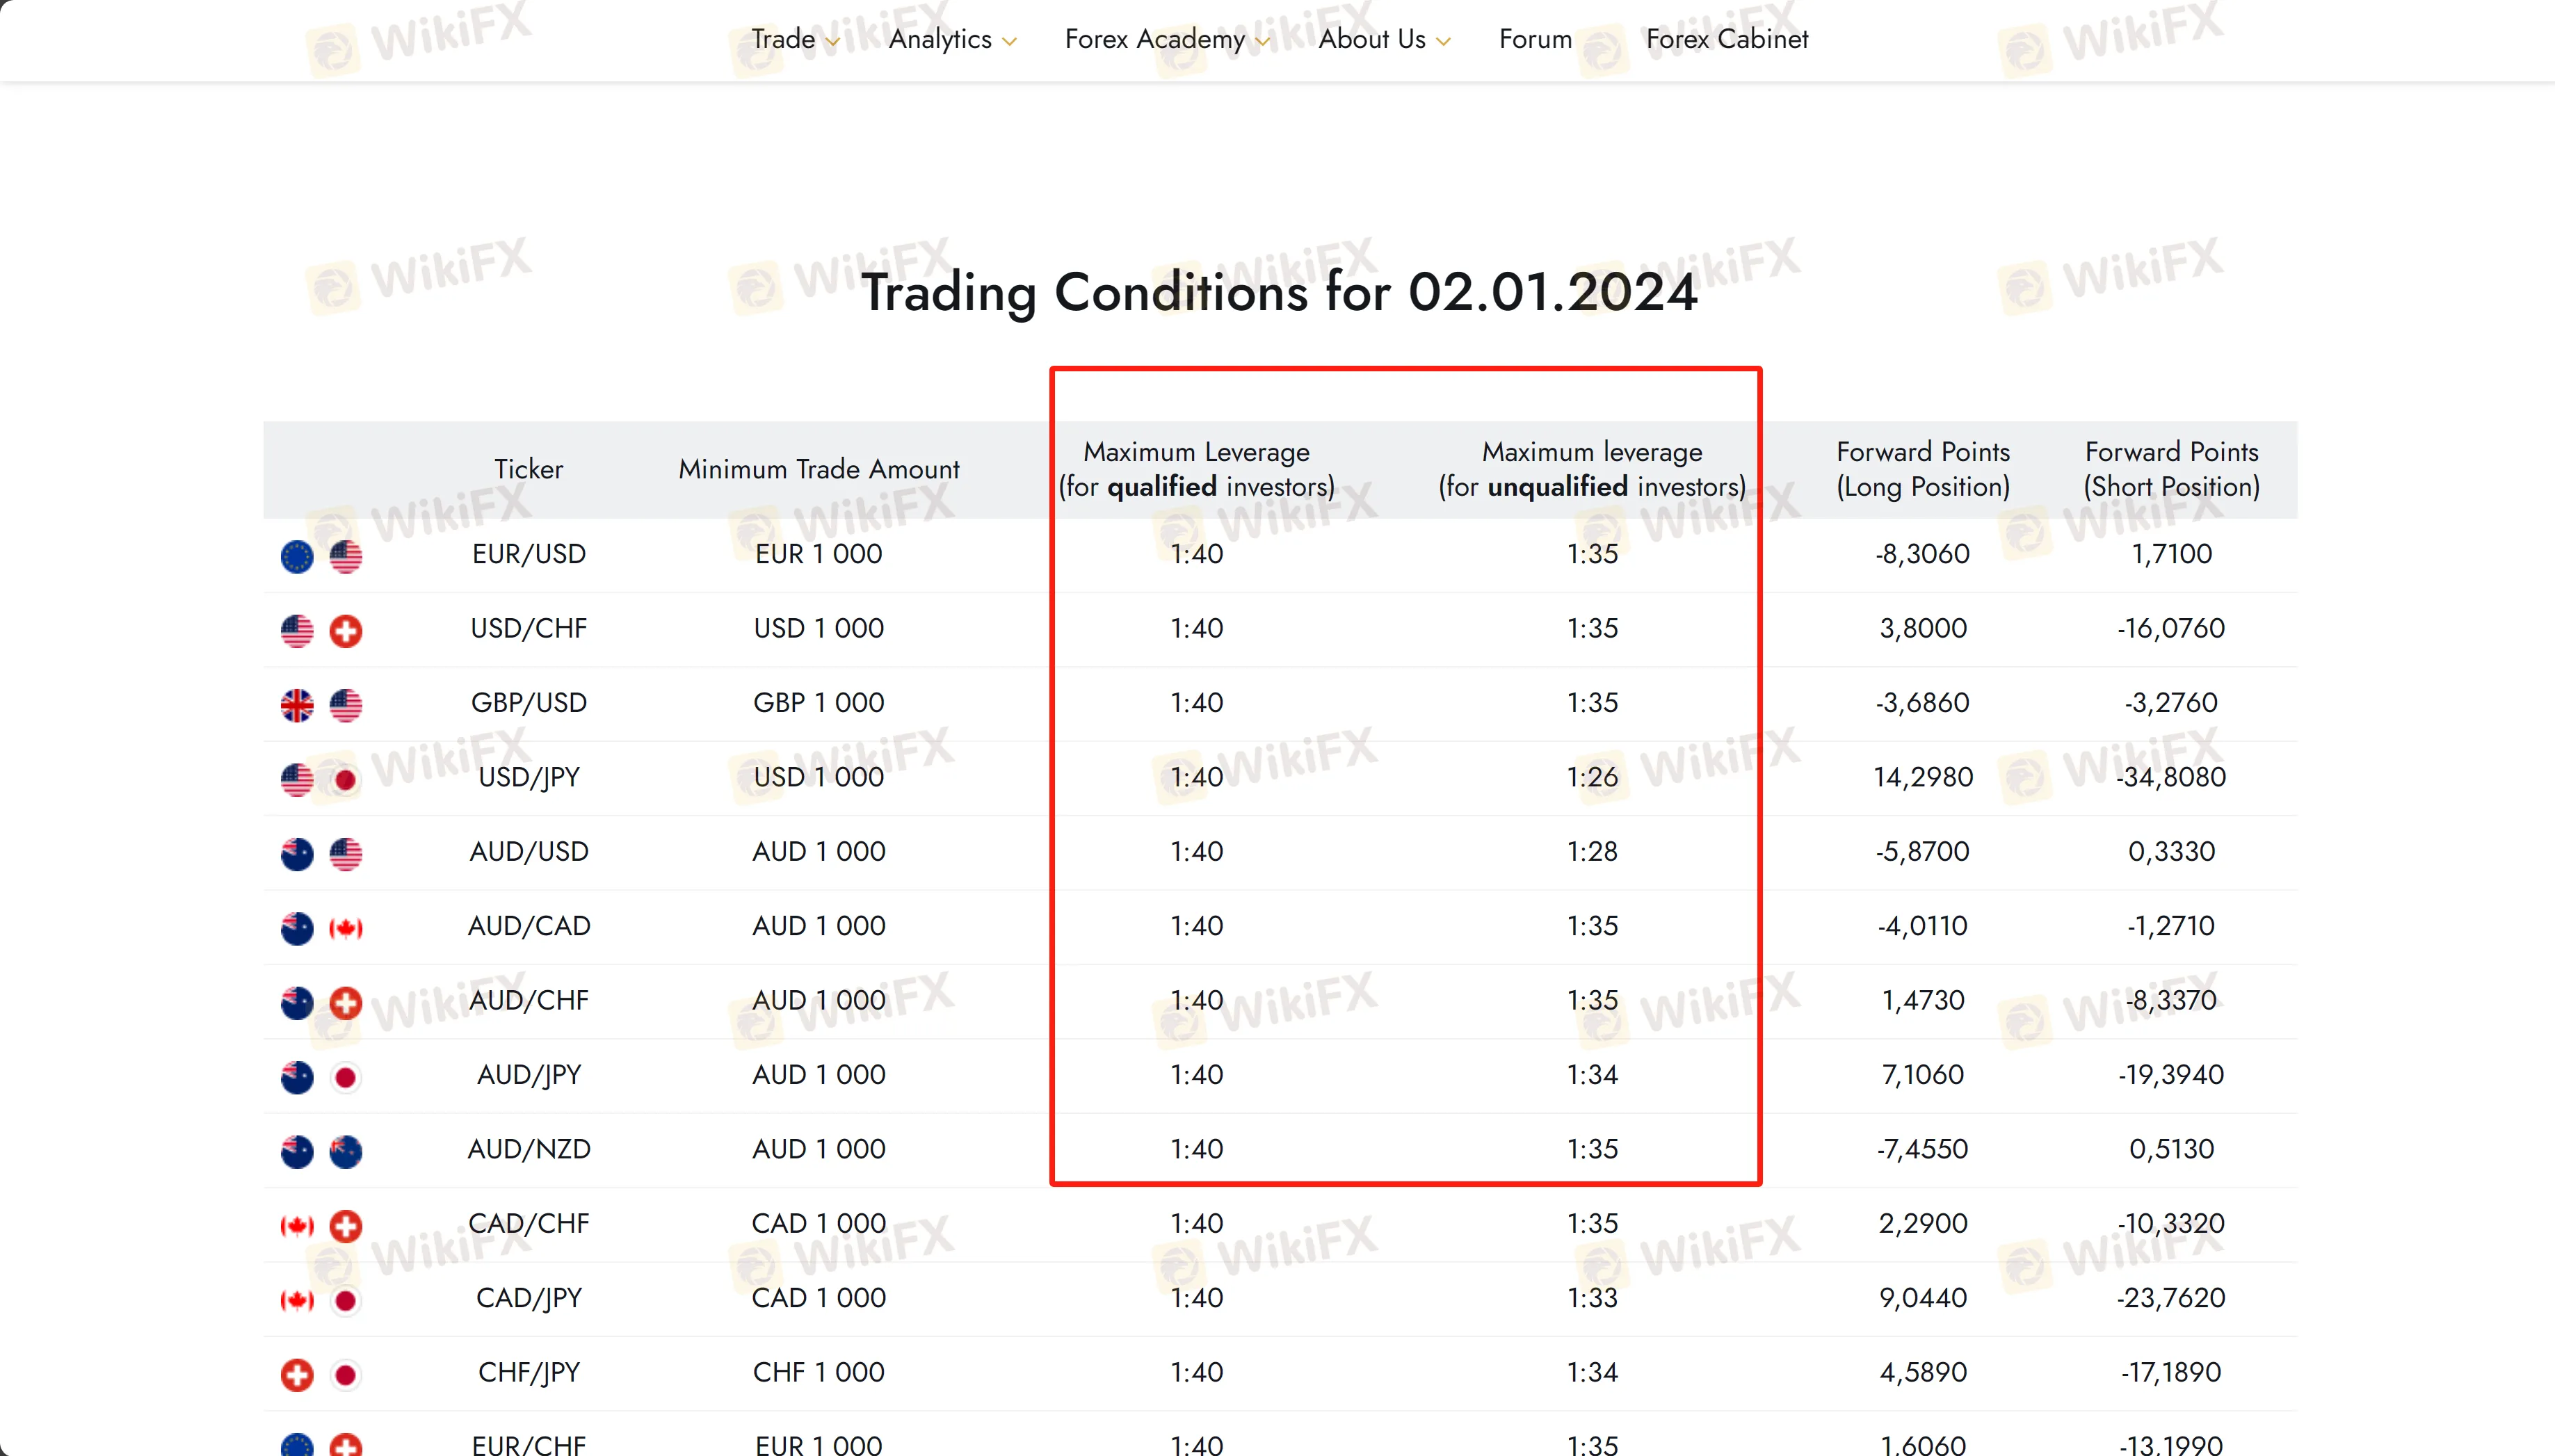
Task: Click the EU flag in EUR/USD row
Action: tap(297, 556)
